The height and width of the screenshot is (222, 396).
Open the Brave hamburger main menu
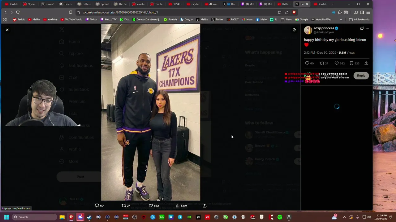[x=368, y=12]
